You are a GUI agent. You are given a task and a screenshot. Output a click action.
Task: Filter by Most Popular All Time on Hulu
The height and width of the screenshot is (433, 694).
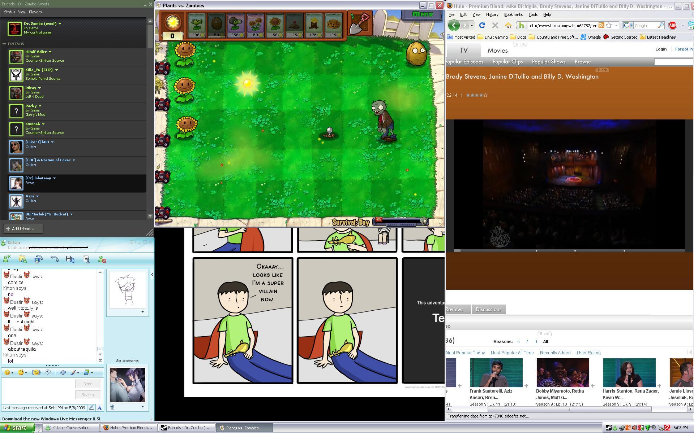(x=512, y=353)
